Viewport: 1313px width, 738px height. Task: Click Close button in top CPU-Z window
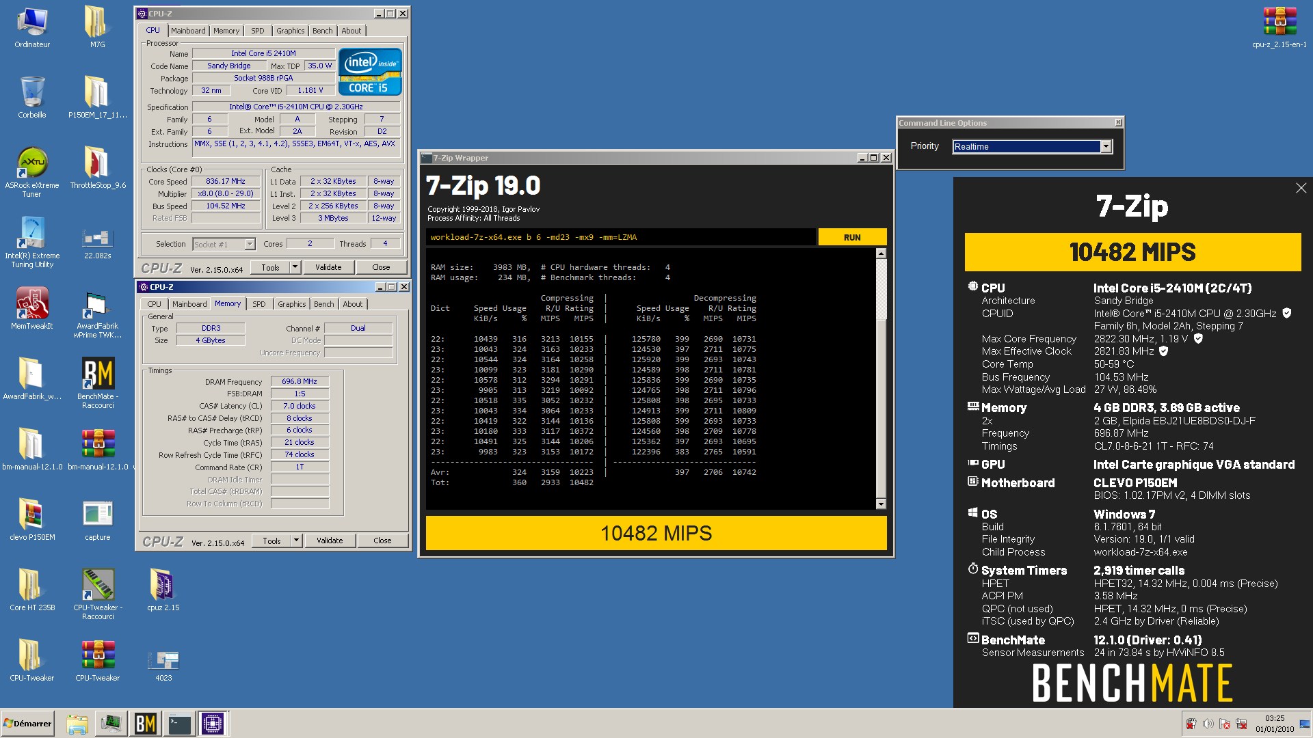[x=381, y=267]
